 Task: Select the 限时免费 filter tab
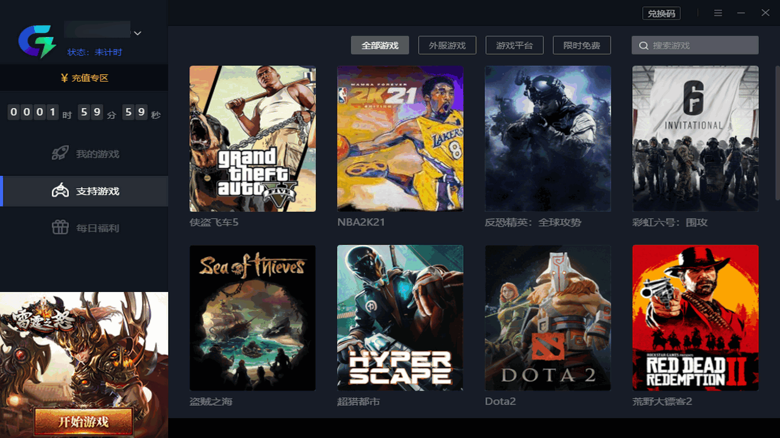(x=582, y=45)
